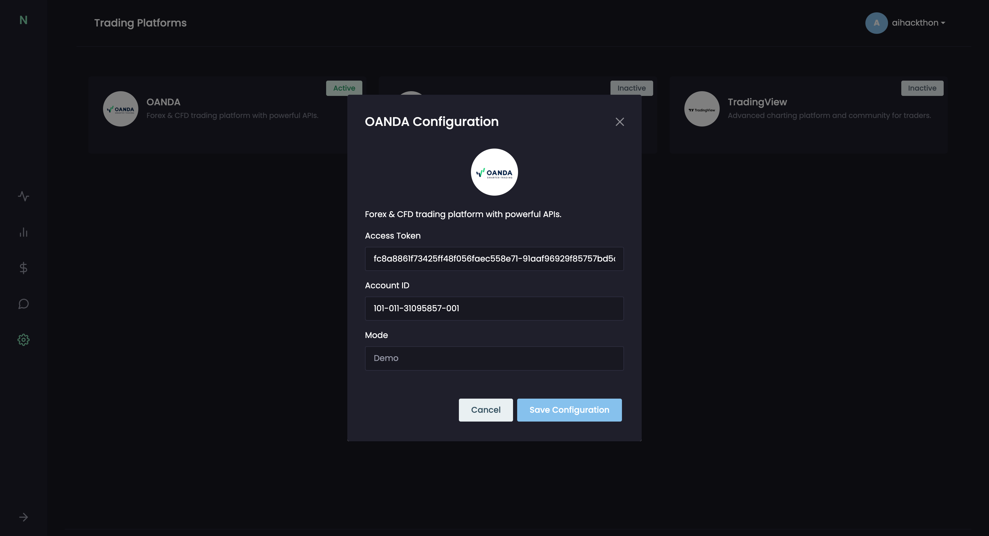Click the settings gear sidebar icon
The height and width of the screenshot is (536, 989).
tap(24, 339)
